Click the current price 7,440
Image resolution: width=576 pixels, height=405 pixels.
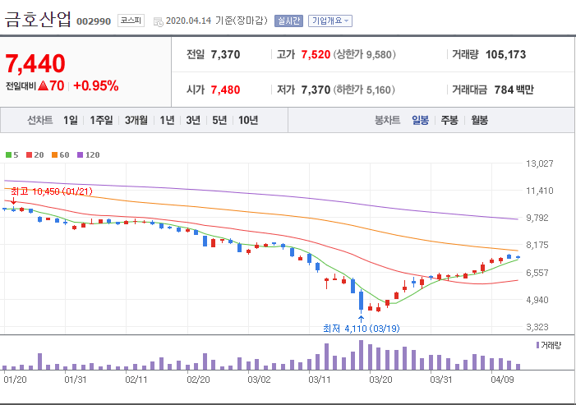[x=35, y=63]
